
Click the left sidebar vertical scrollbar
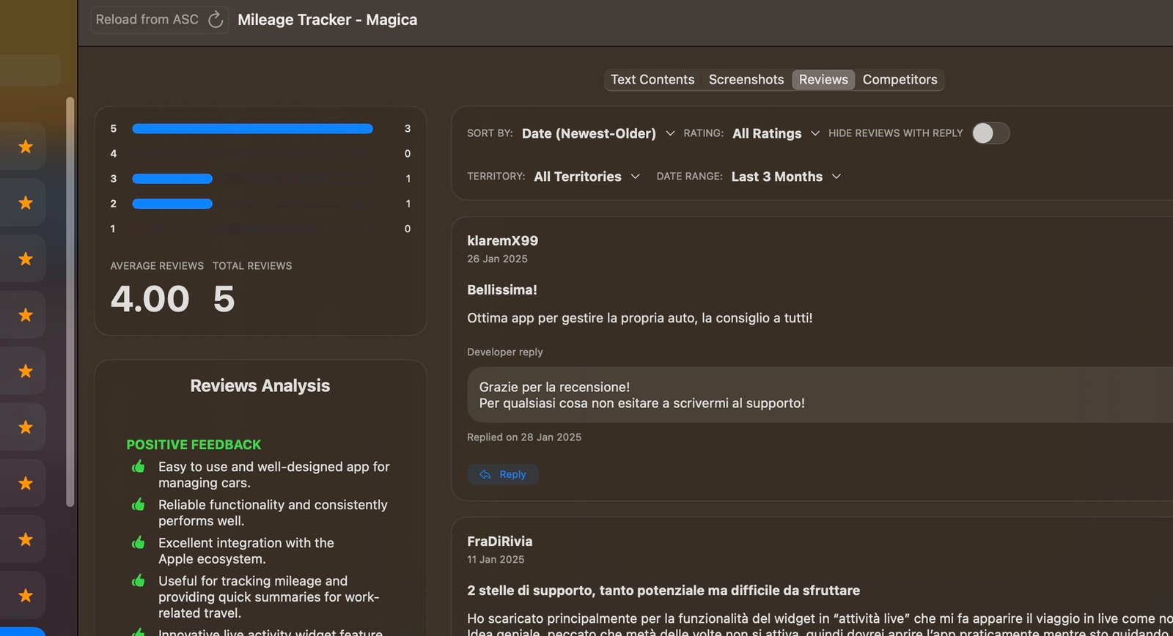[70, 302]
